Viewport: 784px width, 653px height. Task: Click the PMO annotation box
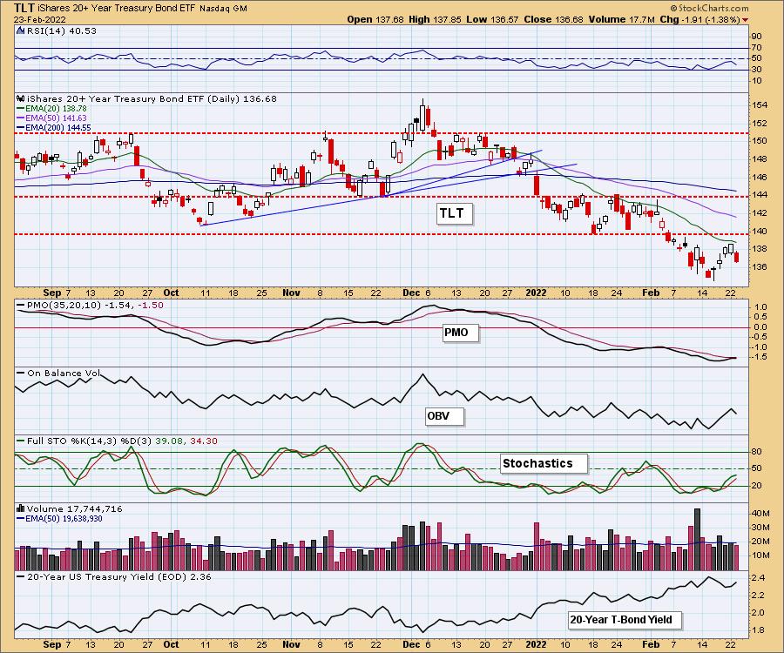pyautogui.click(x=461, y=333)
